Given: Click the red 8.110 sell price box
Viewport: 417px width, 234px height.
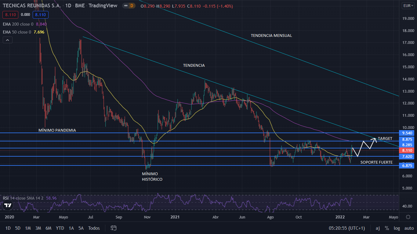Looking at the screenshot, I should (10, 14).
